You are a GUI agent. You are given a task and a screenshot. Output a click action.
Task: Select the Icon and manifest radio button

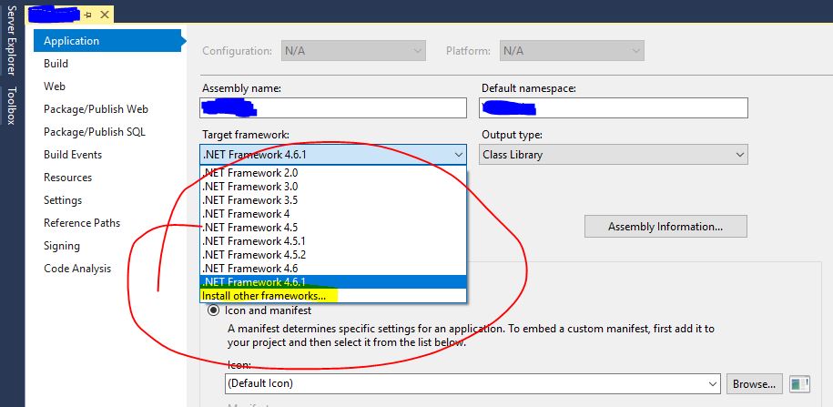pyautogui.click(x=214, y=310)
